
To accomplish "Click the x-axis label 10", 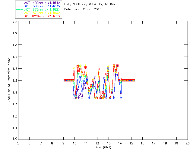I will click(74, 143).
